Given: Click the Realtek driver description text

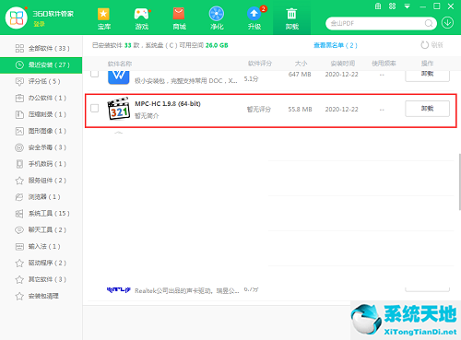Looking at the screenshot, I should point(187,290).
